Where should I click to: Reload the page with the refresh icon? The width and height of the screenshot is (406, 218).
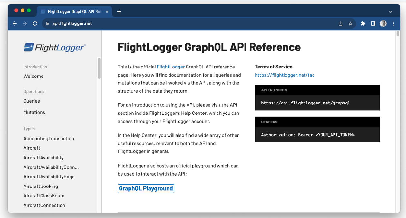click(x=35, y=23)
